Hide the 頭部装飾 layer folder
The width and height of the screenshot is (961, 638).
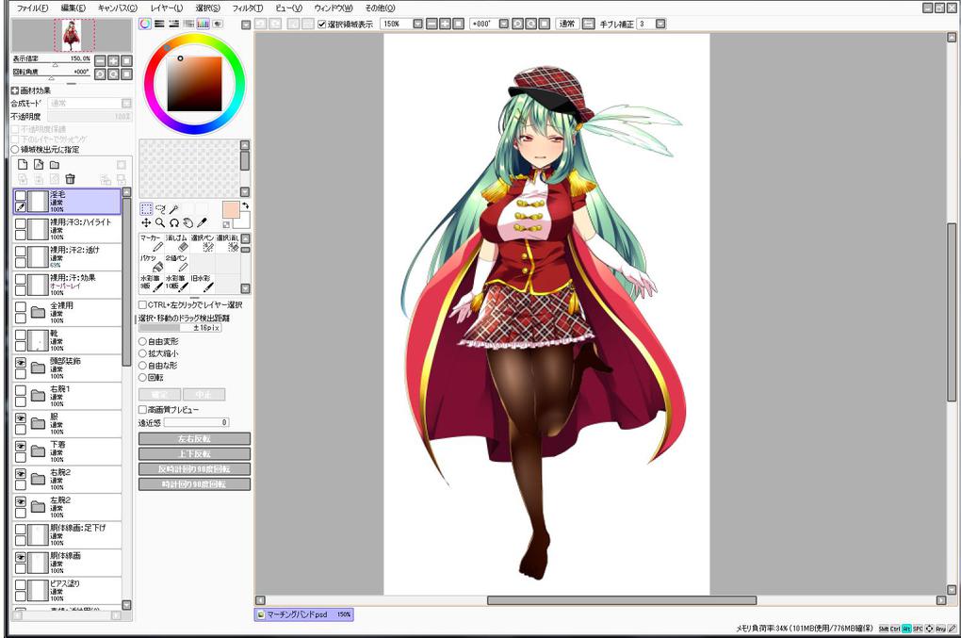pos(20,363)
